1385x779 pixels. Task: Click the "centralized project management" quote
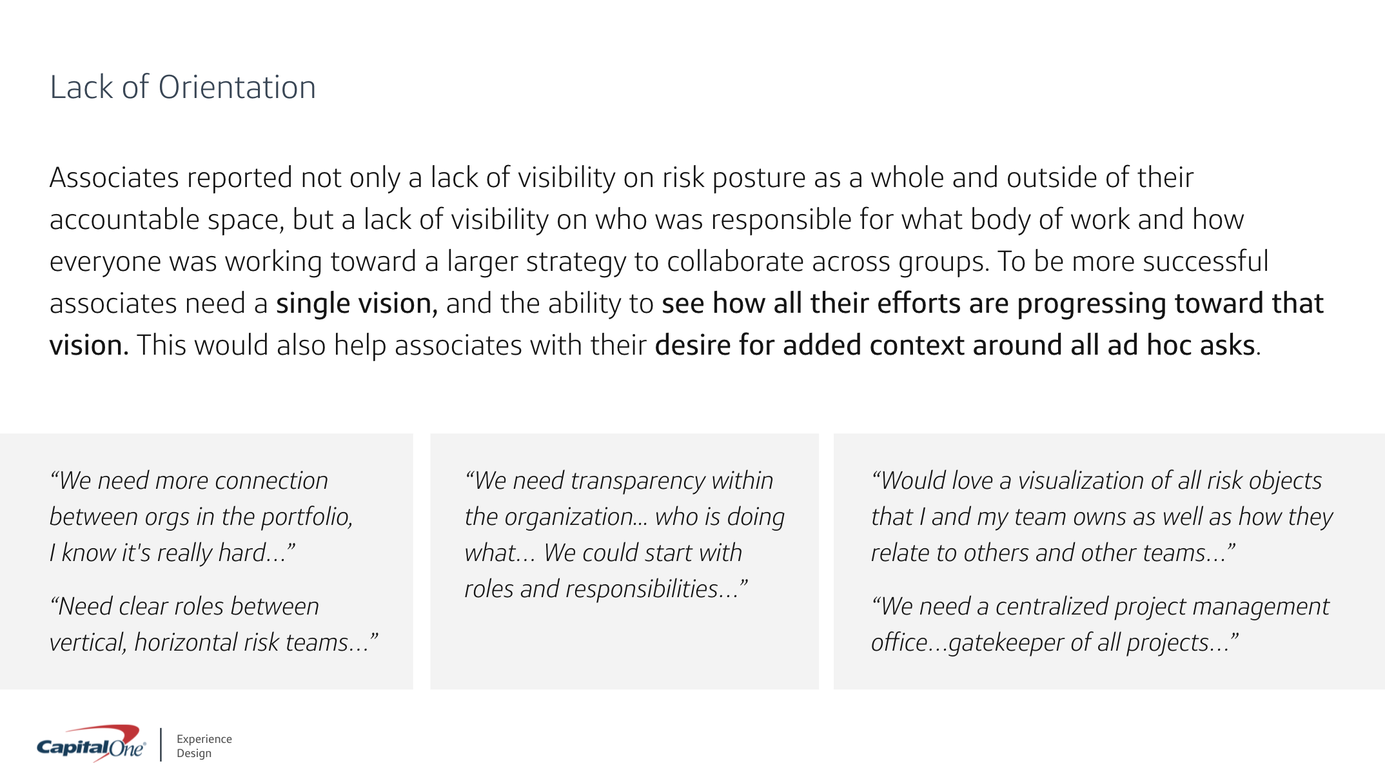[1161, 607]
